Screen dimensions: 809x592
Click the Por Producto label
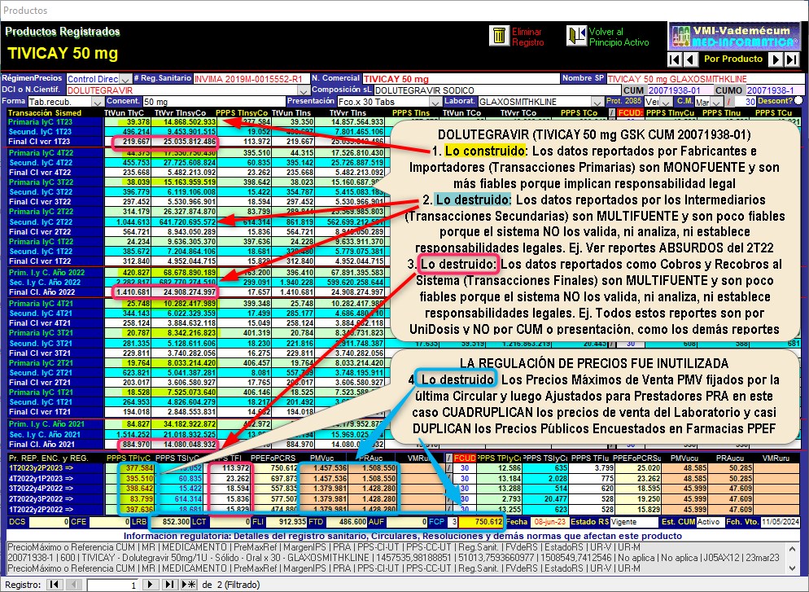click(733, 59)
